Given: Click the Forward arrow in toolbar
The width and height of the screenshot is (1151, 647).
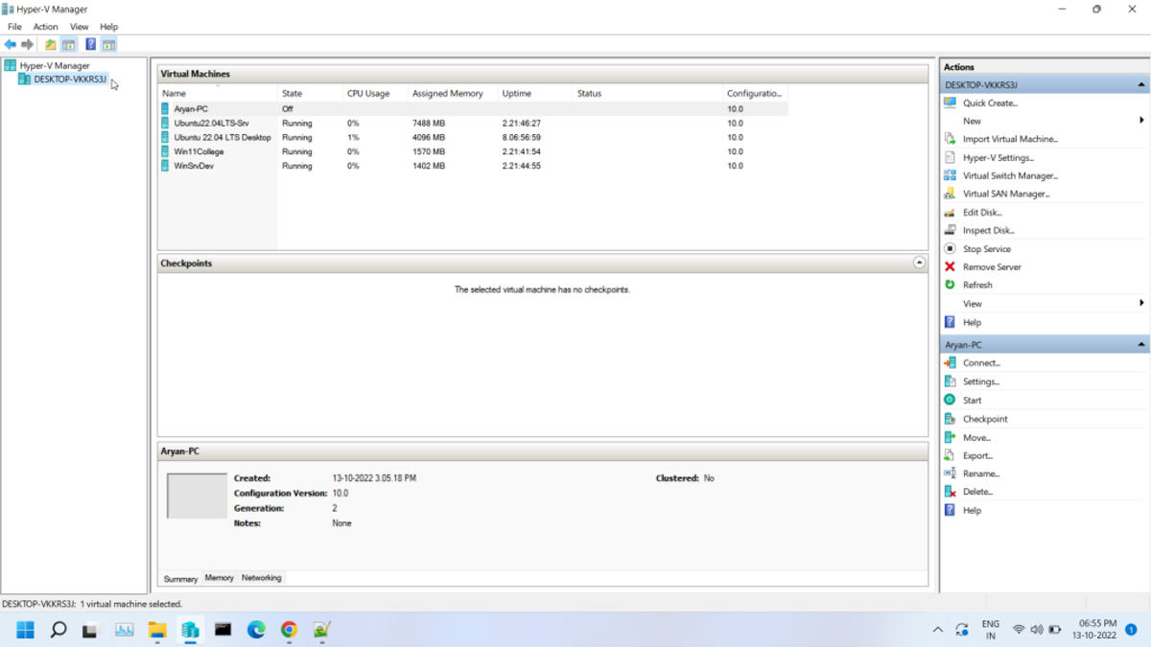Looking at the screenshot, I should (27, 44).
